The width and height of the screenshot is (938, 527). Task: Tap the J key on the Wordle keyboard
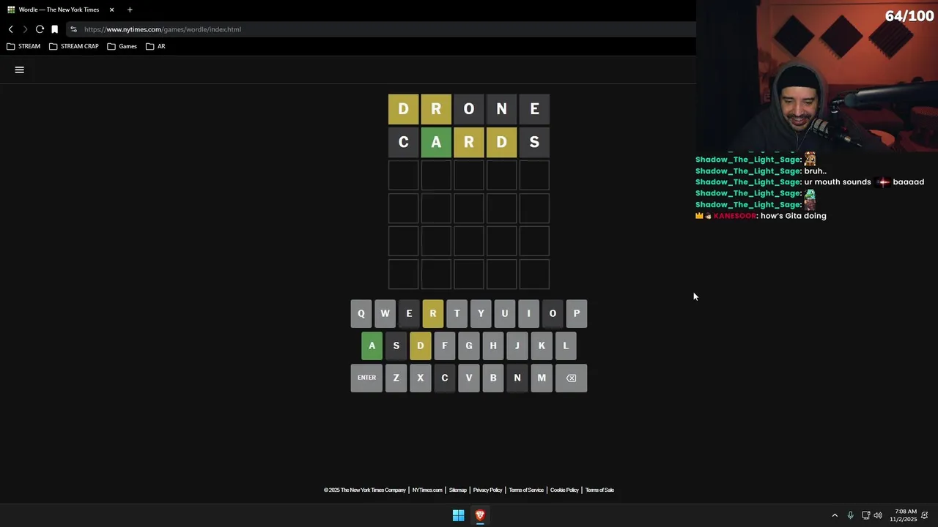click(x=517, y=345)
